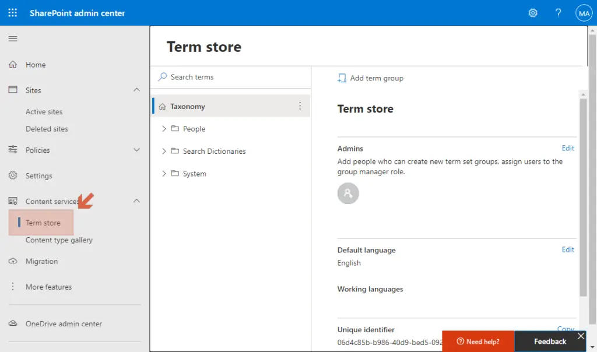
Task: Click the Sites window icon in sidebar
Action: [13, 90]
